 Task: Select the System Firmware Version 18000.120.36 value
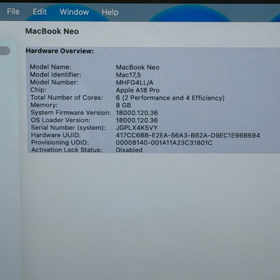137,113
